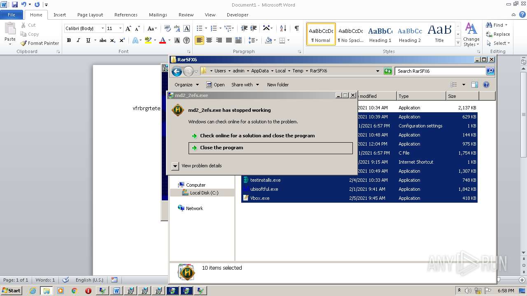Select Local Disk (C:) in tree
This screenshot has height=296, width=527.
(x=204, y=193)
